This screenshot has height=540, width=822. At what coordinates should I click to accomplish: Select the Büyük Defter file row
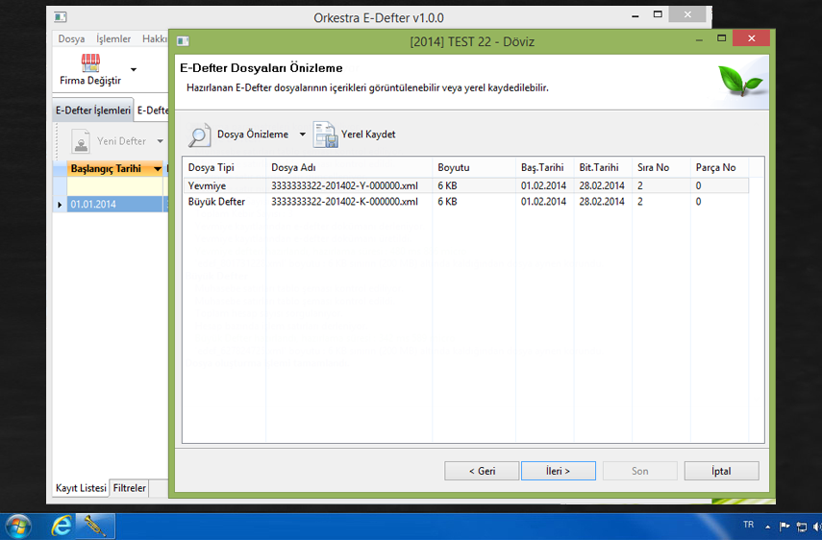tap(216, 202)
